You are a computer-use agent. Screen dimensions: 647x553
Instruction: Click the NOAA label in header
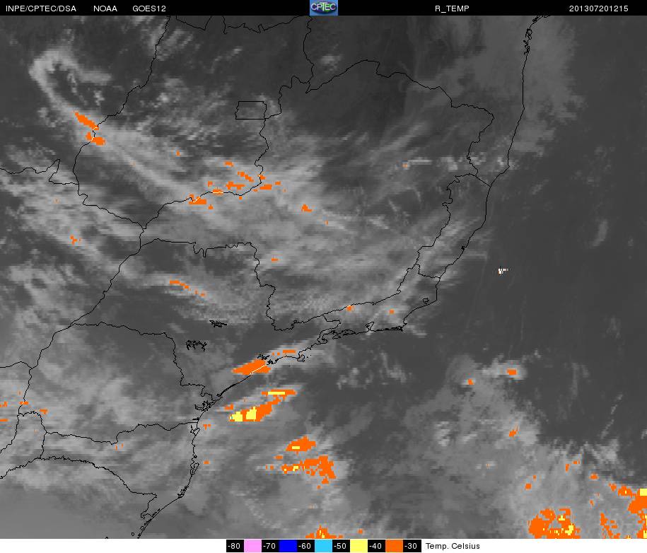pos(105,8)
